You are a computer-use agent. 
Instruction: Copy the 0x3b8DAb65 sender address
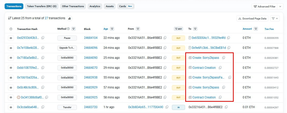[167, 107]
